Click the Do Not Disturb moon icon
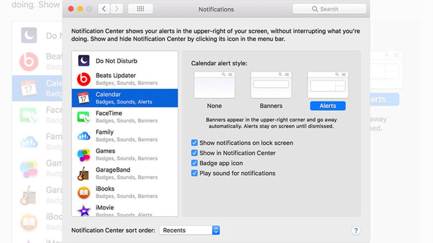The image size is (433, 243). [84, 60]
